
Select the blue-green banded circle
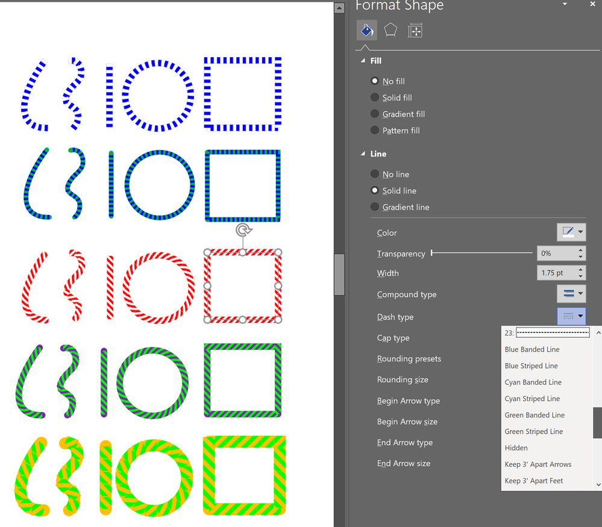[x=159, y=185]
